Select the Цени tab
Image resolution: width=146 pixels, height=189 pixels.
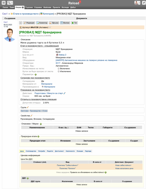22,151
